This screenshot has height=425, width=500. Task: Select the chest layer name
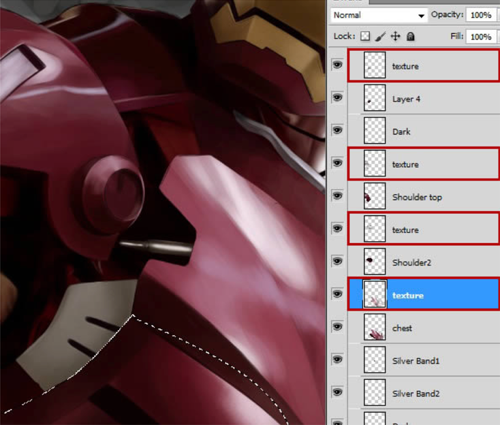click(402, 328)
